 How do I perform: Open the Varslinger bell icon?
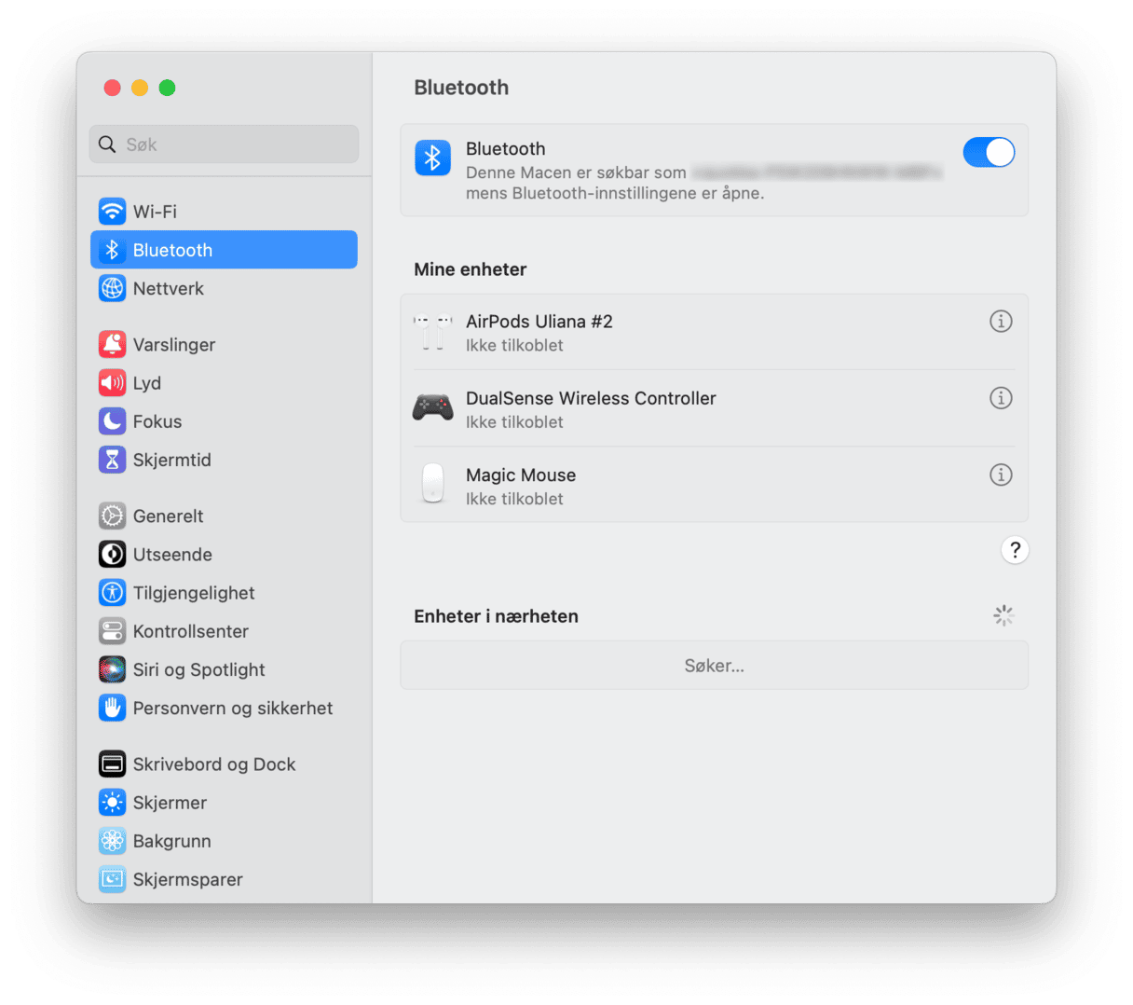(x=112, y=344)
